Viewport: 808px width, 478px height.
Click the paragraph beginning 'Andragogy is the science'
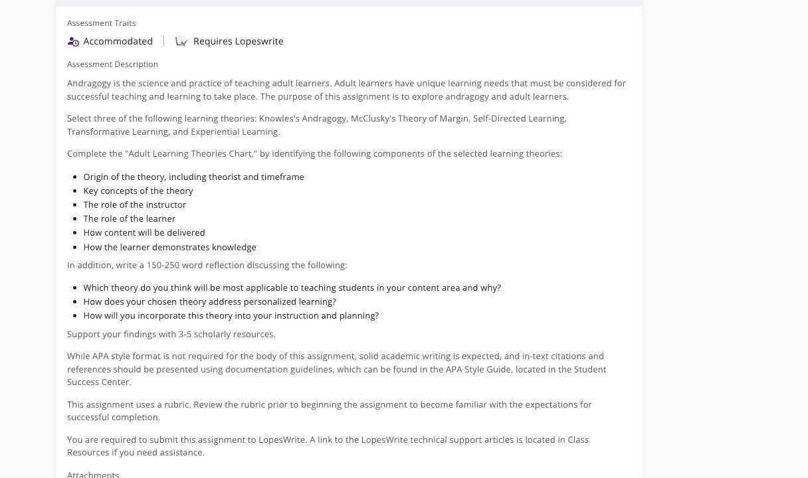[346, 90]
